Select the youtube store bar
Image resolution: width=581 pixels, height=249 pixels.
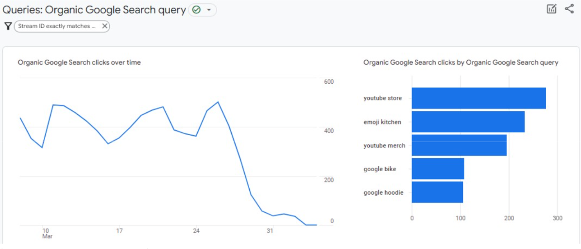(x=478, y=98)
